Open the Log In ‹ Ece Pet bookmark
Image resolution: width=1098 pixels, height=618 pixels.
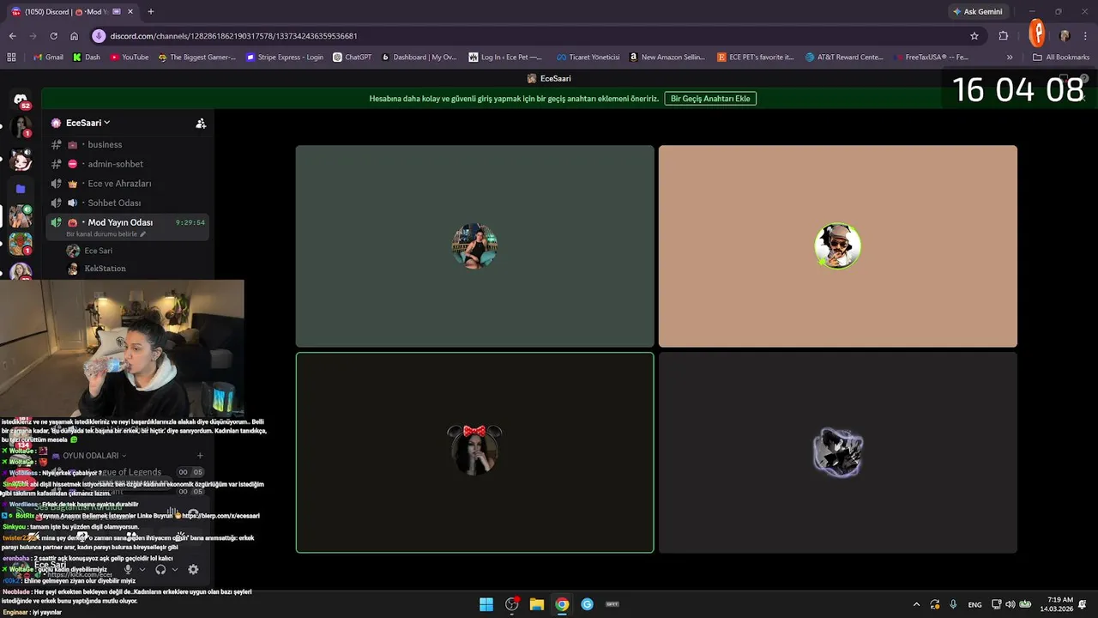(505, 58)
